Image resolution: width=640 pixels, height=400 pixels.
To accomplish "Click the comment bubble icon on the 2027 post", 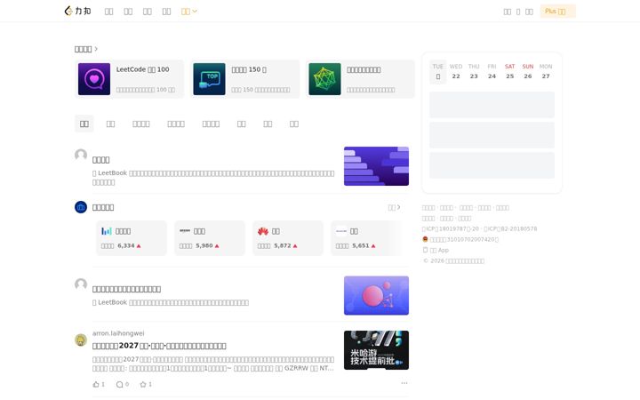I will click(x=120, y=384).
